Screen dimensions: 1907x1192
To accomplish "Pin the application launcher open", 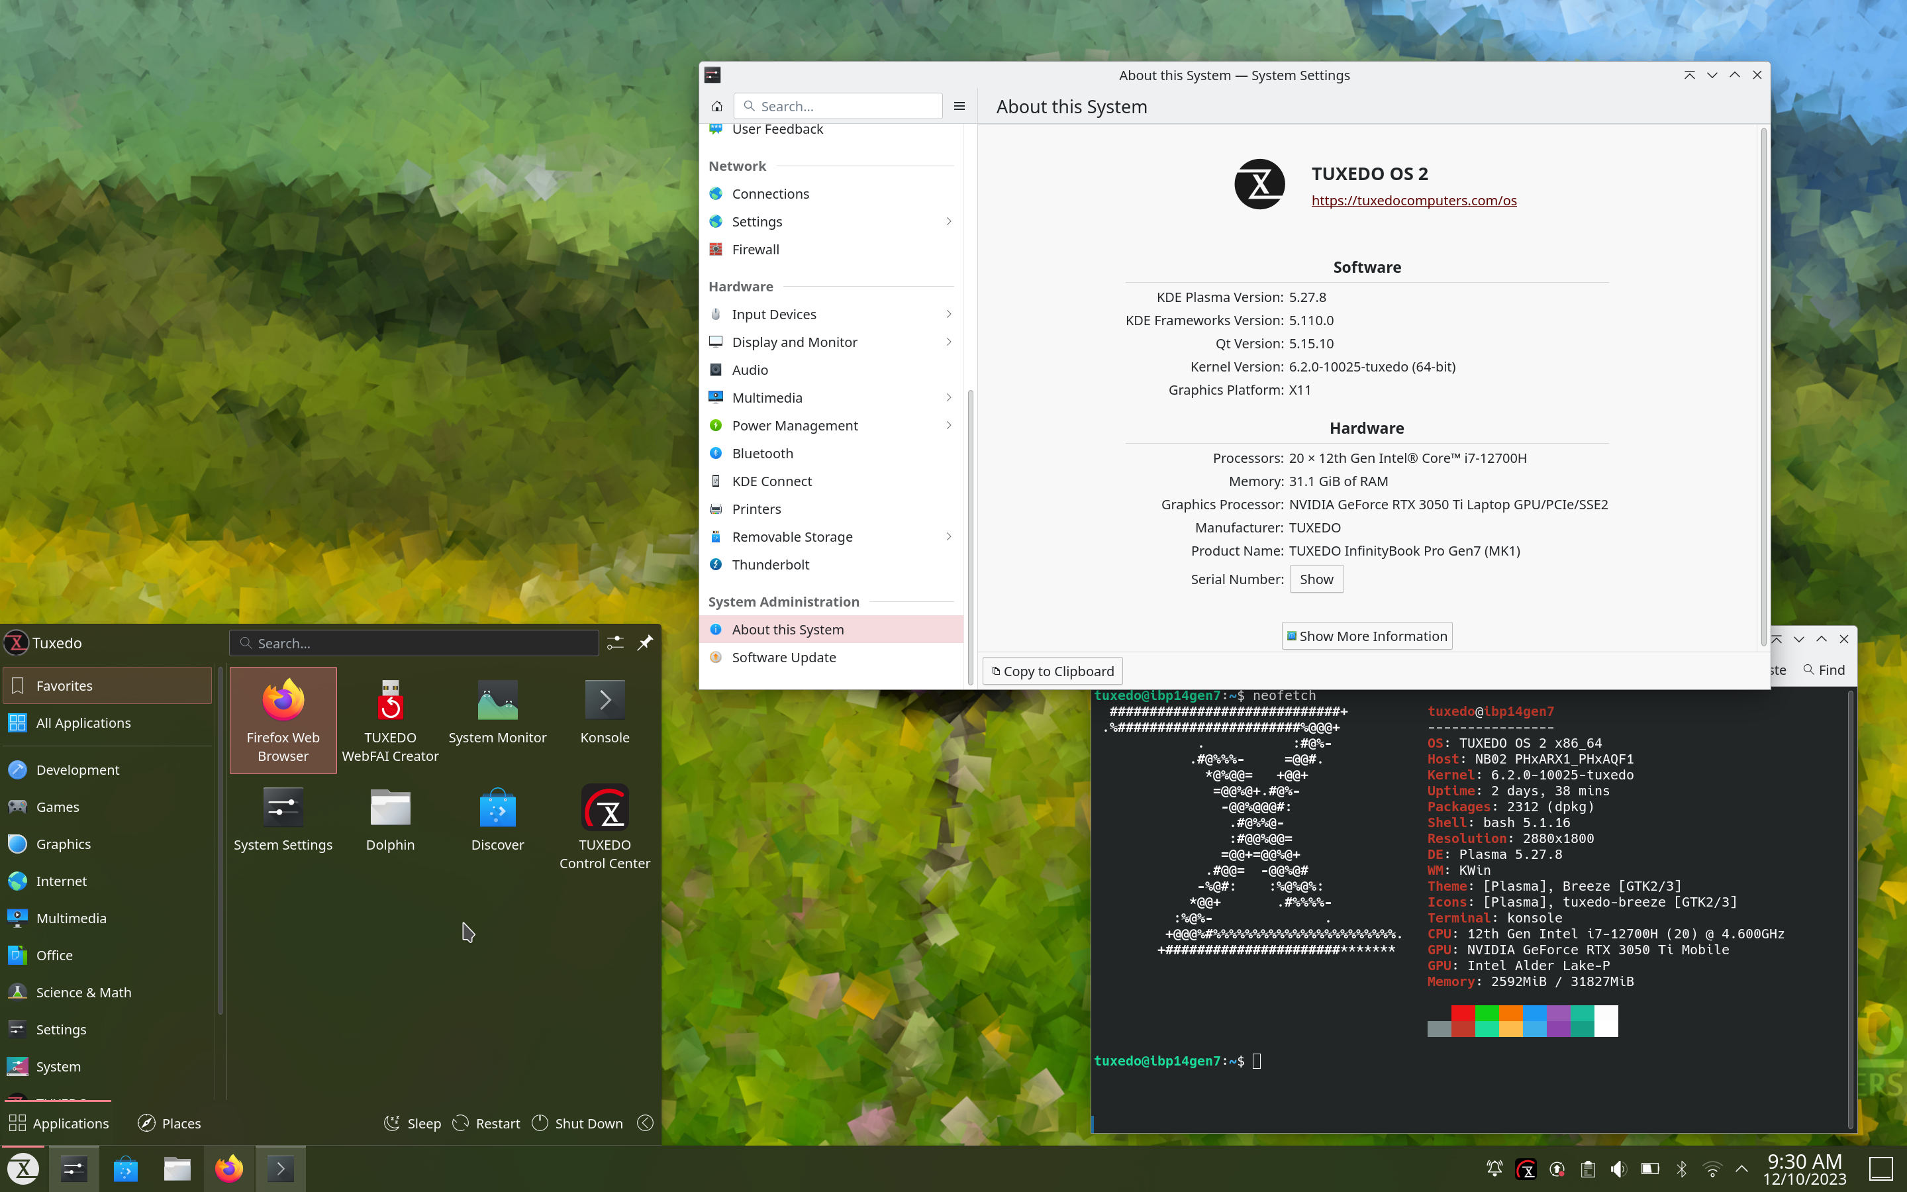I will point(646,642).
